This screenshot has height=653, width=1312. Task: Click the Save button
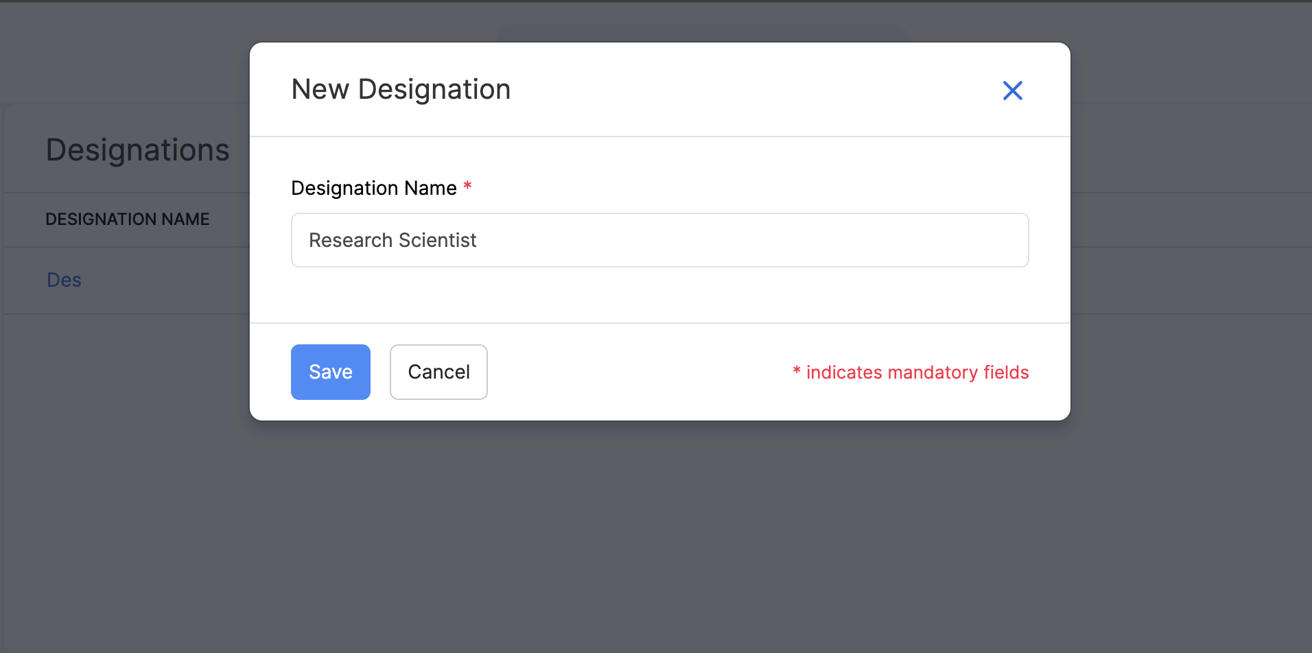330,372
